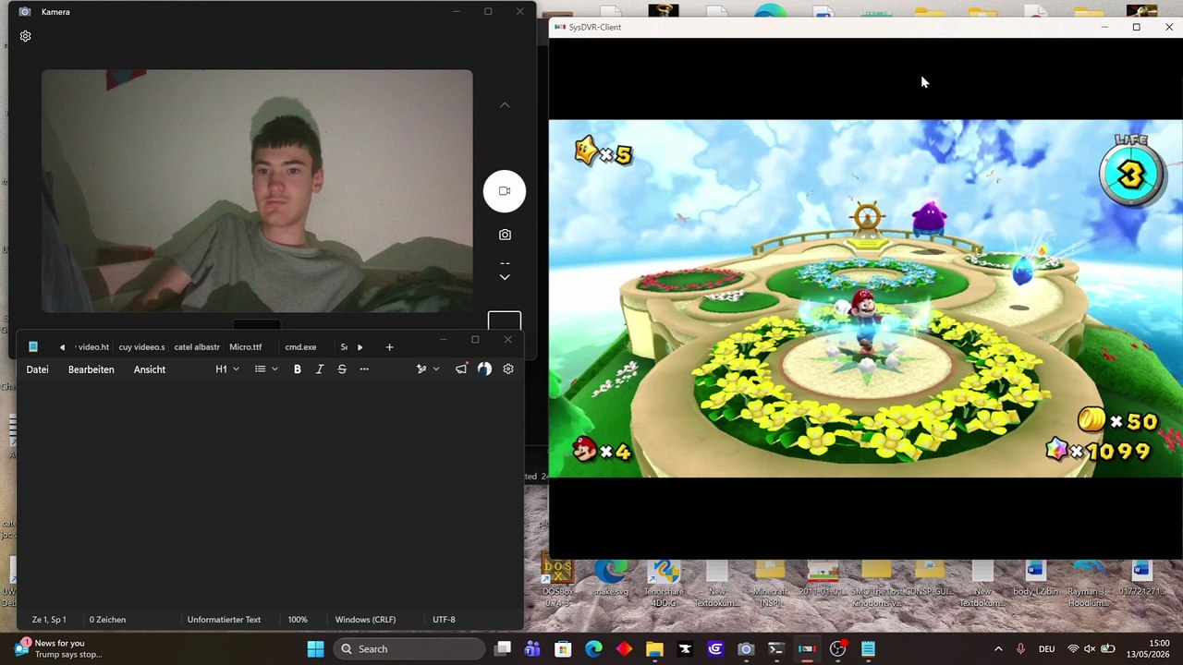The height and width of the screenshot is (665, 1183).
Task: Open body_LZ.bin desktop file
Action: [1035, 579]
